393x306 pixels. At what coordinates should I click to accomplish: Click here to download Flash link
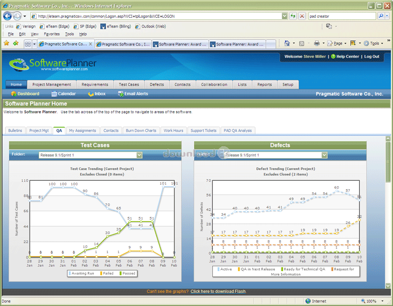[218, 291]
